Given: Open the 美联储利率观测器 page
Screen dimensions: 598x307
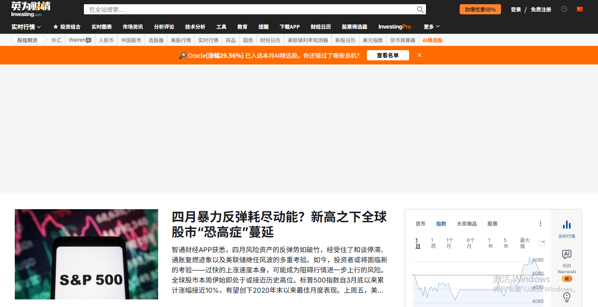Looking at the screenshot, I should pos(309,40).
